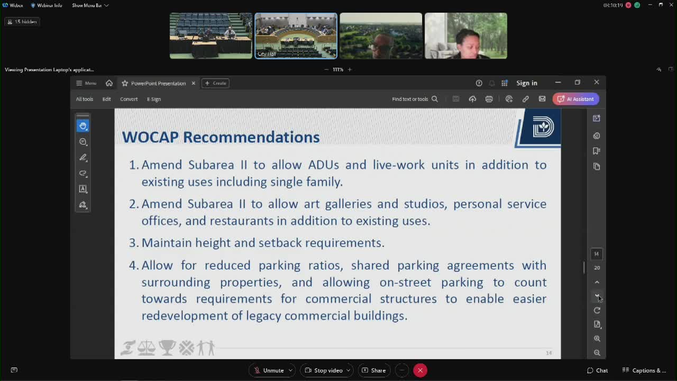Viewport: 677px width, 381px height.
Task: Open Acrobat notifications bell
Action: (x=492, y=83)
